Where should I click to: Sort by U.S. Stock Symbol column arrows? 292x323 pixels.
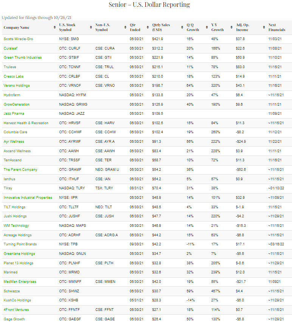tap(91, 28)
